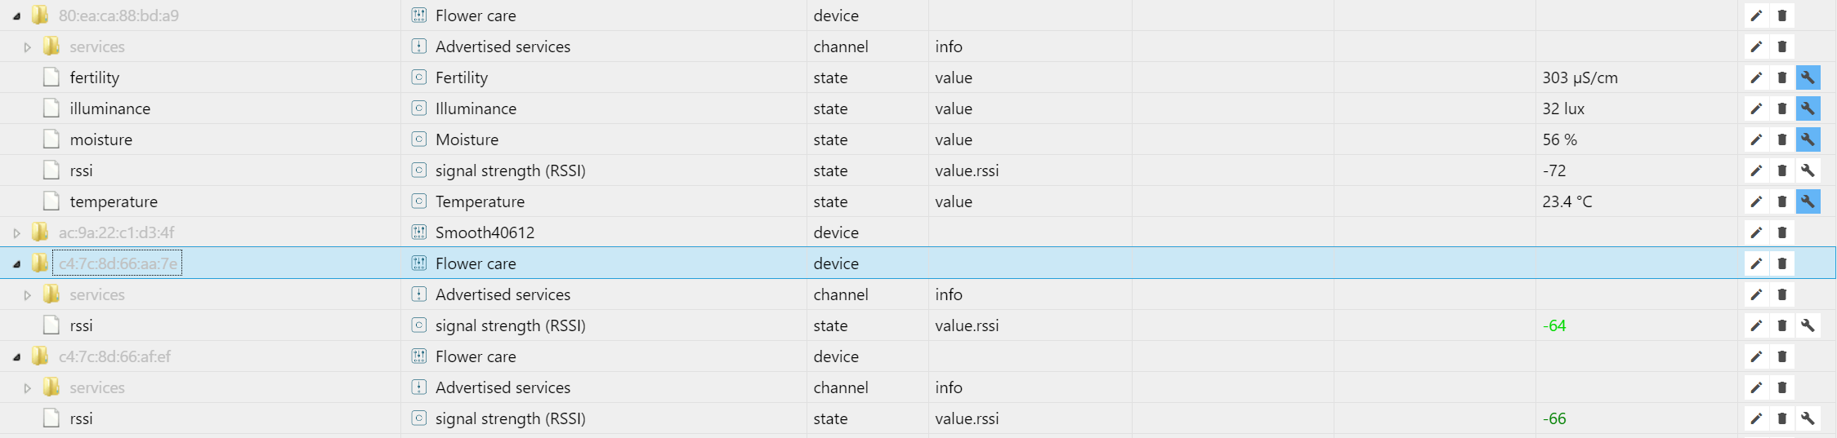The width and height of the screenshot is (1837, 438).
Task: Collapse the c4:7c:8d:66:af:ef device node
Action: (16, 356)
